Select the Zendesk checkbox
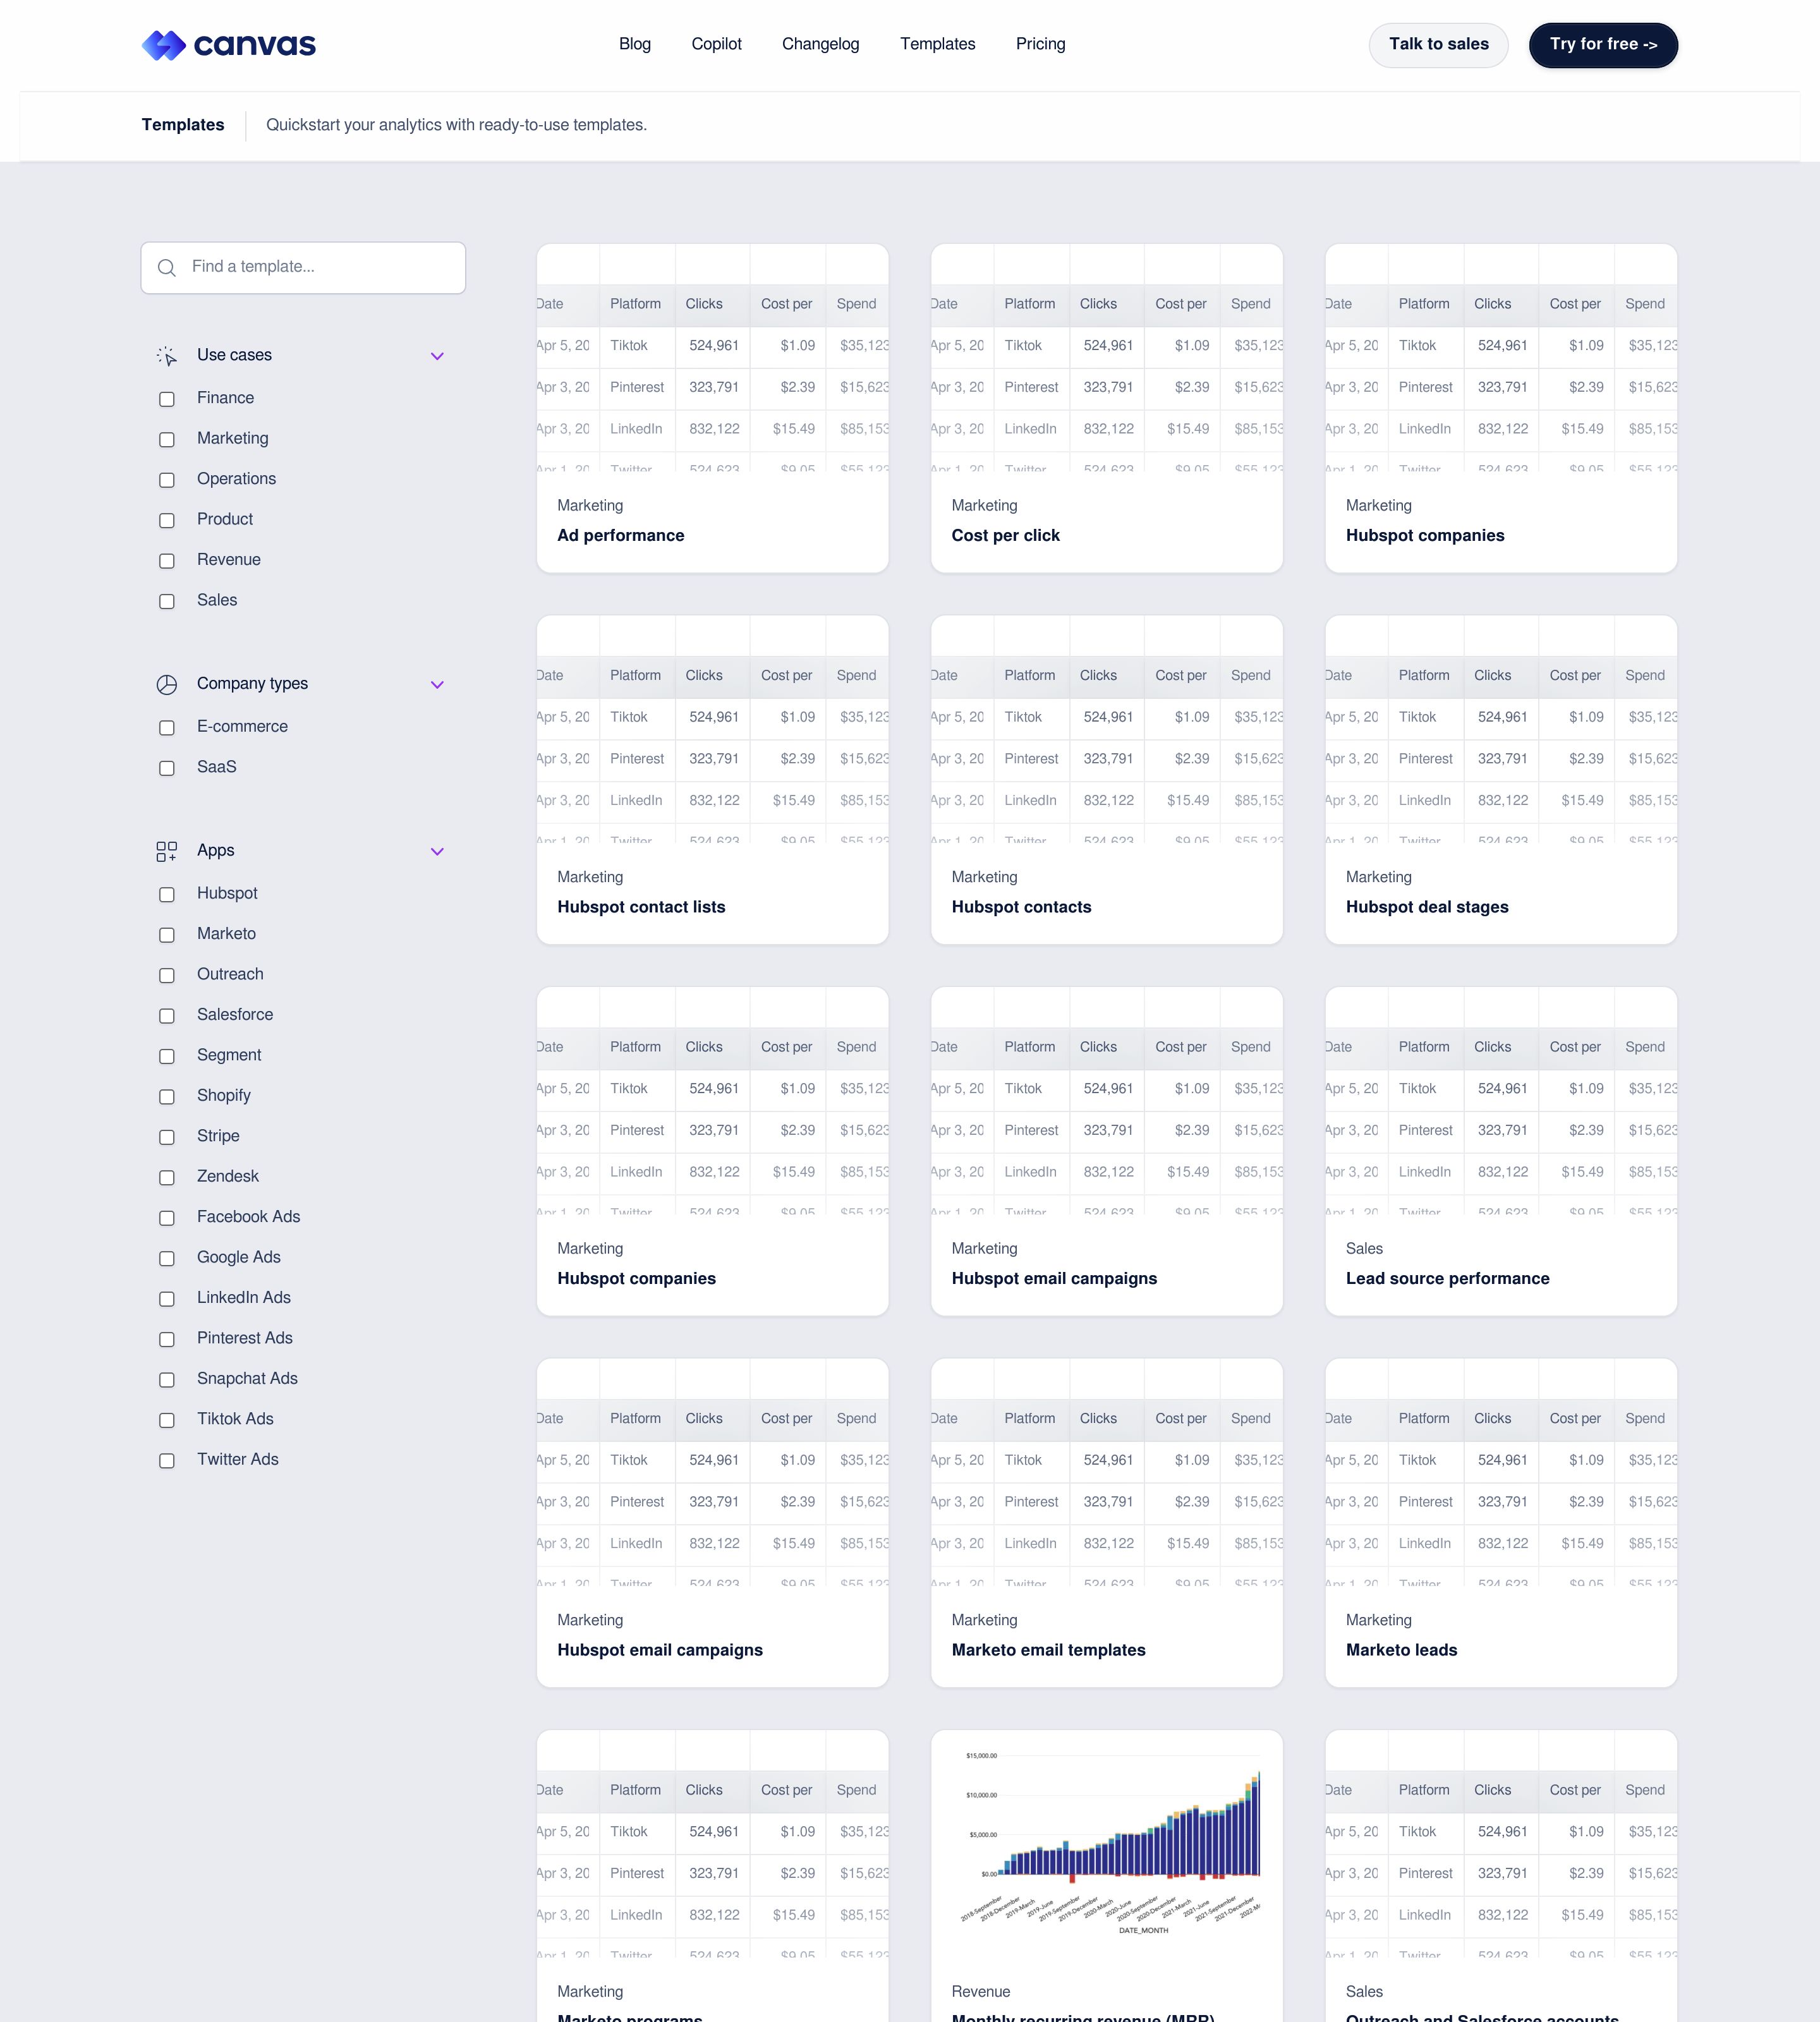1820x2022 pixels. (x=167, y=1178)
